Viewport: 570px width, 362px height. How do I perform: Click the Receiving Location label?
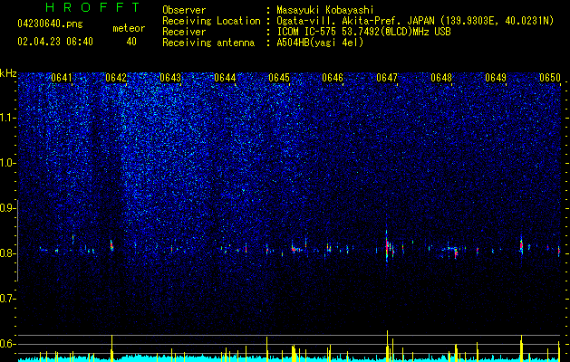(x=211, y=21)
